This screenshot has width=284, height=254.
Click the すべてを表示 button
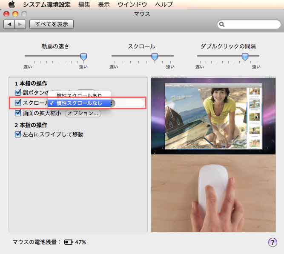(52, 24)
